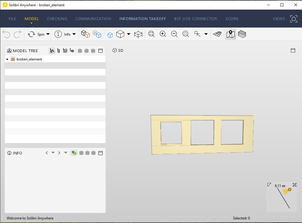
Task: Undo the last action
Action: point(6,34)
